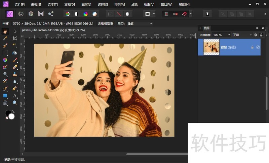Image resolution: width=269 pixels, height=163 pixels.
Task: Open the Assistant options tuxedo icon
Action: pyautogui.click(x=207, y=14)
